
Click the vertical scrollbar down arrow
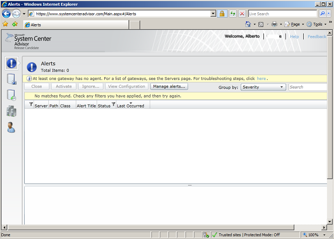330,221
